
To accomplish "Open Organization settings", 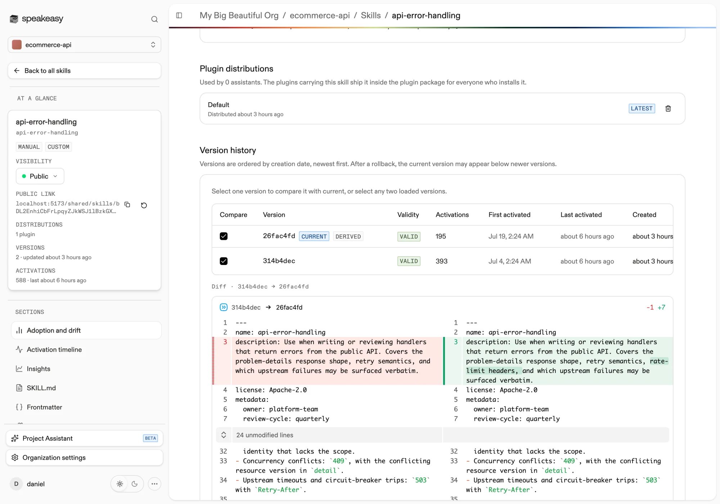I will pos(85,458).
